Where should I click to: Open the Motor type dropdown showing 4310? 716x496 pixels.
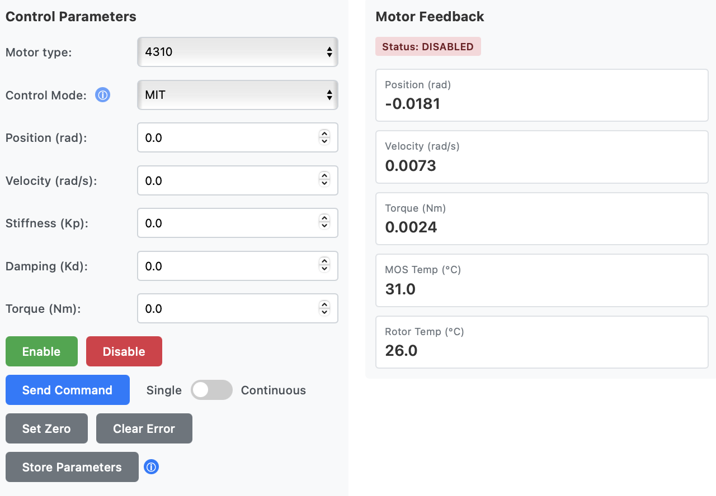click(237, 52)
